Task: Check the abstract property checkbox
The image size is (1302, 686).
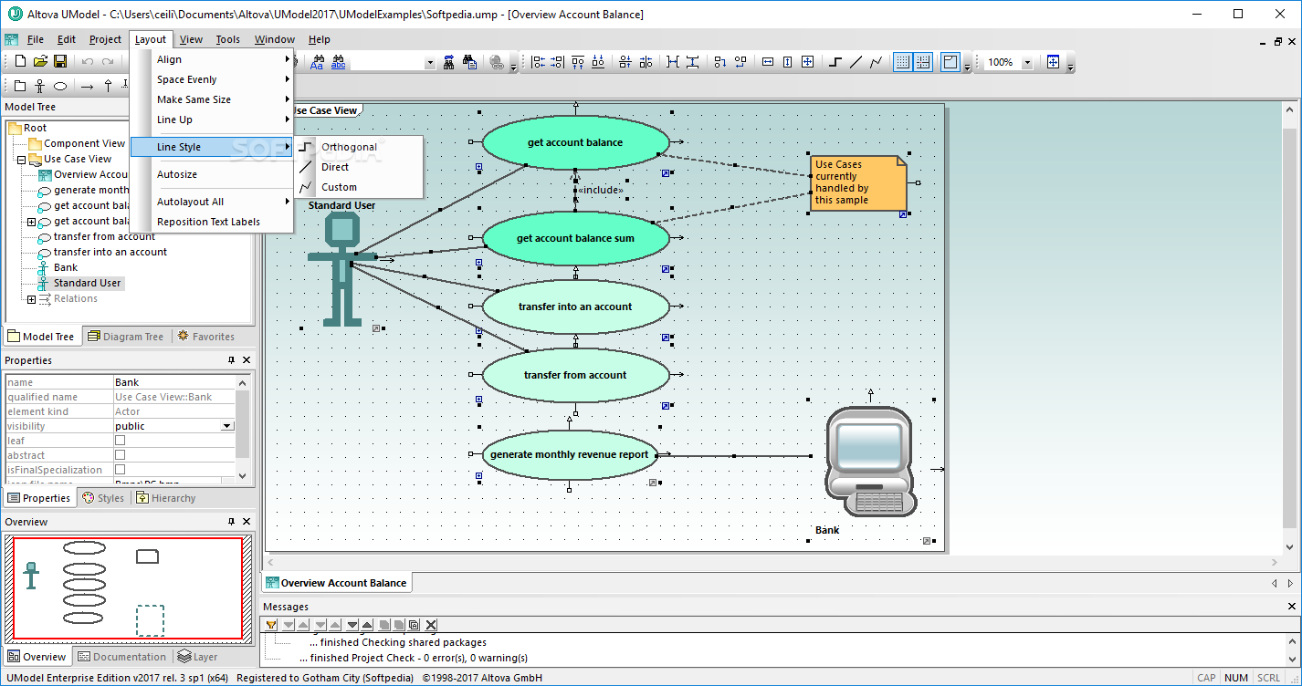Action: point(120,455)
